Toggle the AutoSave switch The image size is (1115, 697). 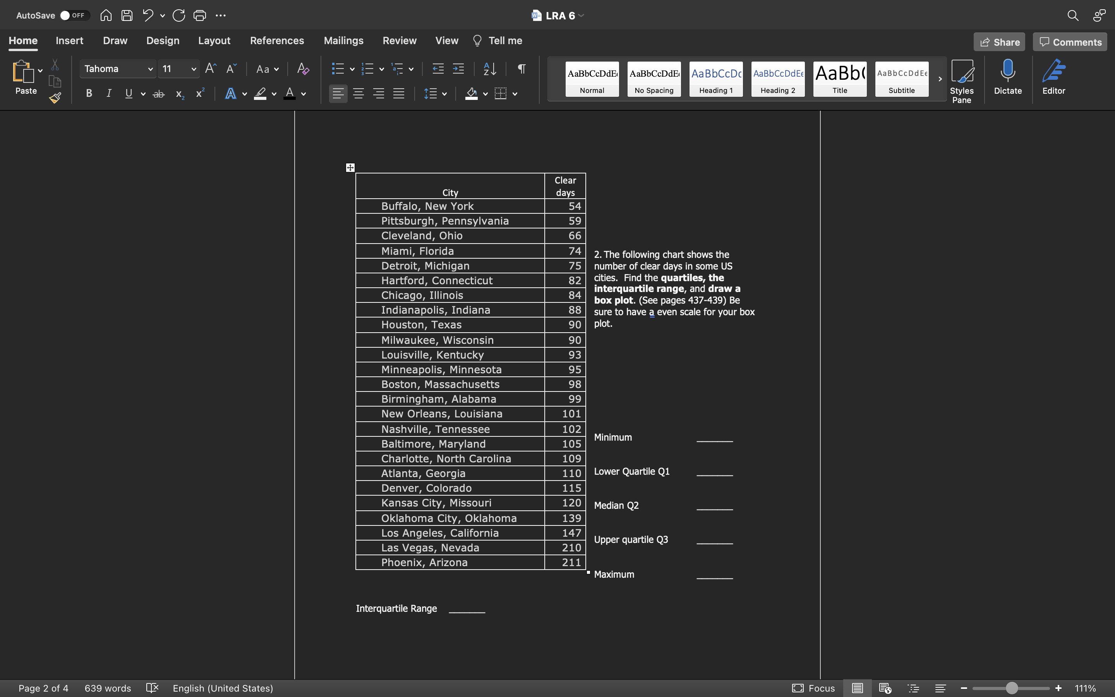tap(74, 15)
